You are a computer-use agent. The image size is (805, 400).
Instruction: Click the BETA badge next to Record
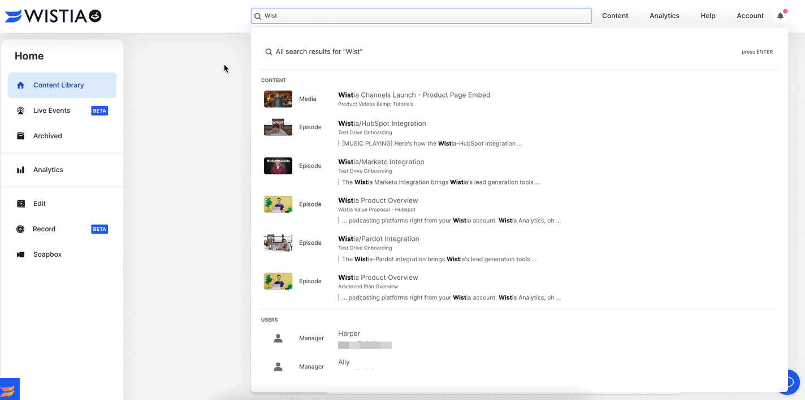[99, 229]
